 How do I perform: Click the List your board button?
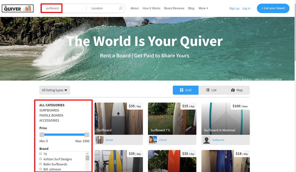[x=273, y=8]
